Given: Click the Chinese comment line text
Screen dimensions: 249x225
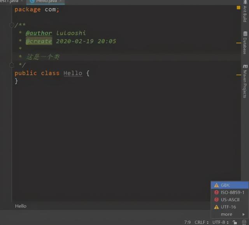Looking at the screenshot, I should pos(43,57).
